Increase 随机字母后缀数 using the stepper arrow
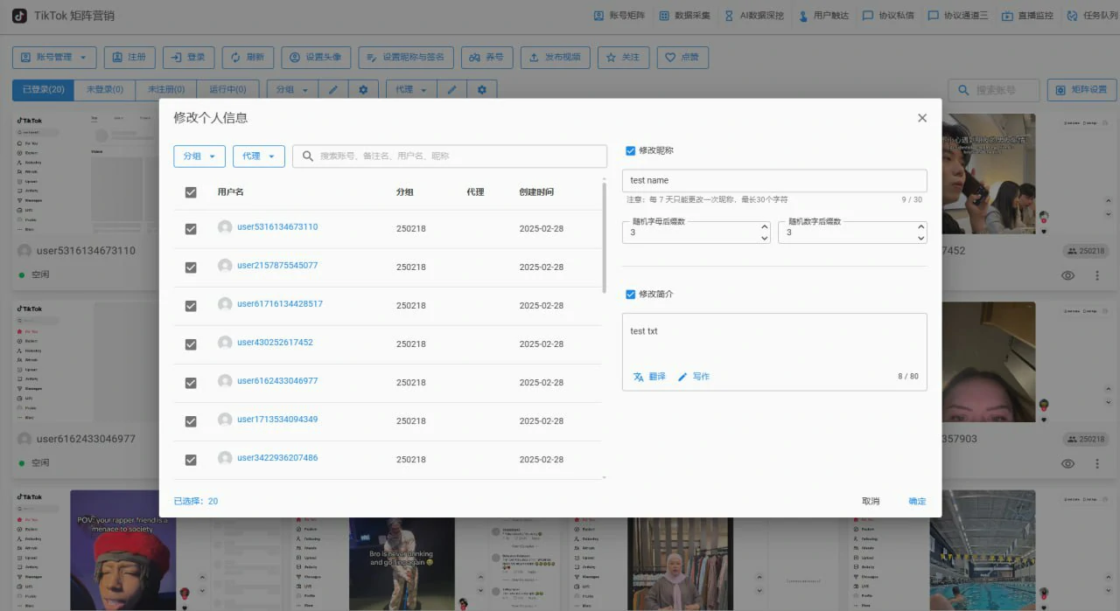 click(764, 226)
